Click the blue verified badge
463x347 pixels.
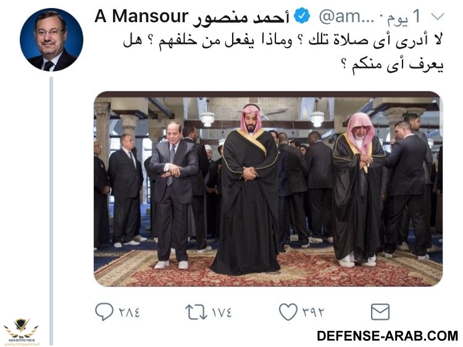click(x=301, y=16)
